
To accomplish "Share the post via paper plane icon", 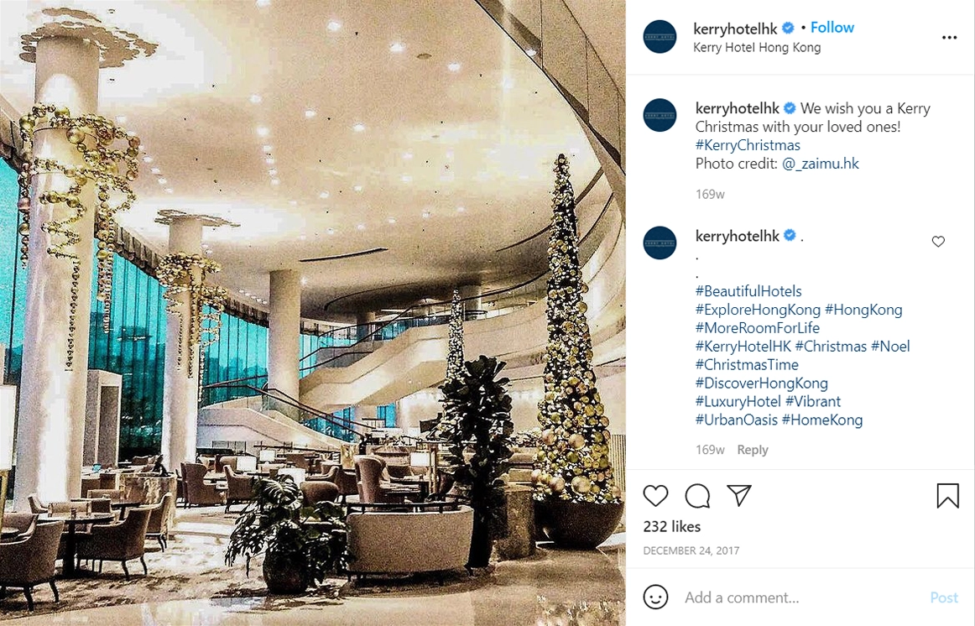I will coord(739,495).
